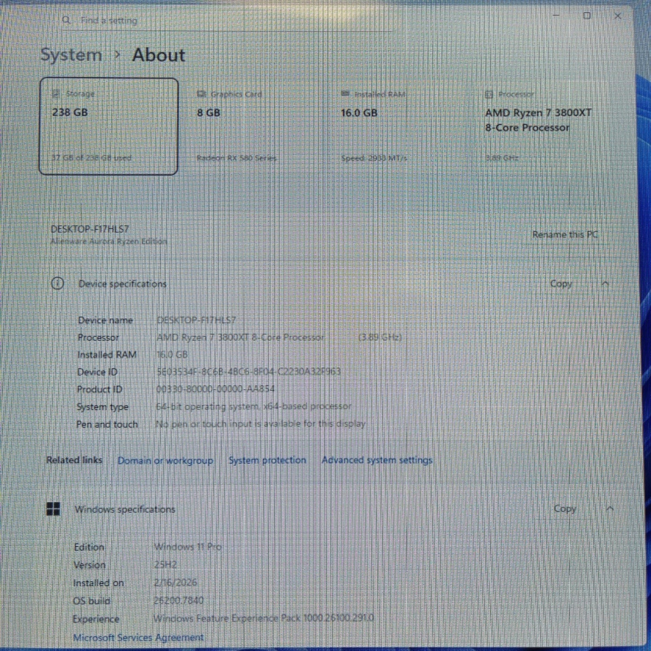Image resolution: width=651 pixels, height=651 pixels.
Task: Click the search magnifier icon
Action: [x=66, y=20]
